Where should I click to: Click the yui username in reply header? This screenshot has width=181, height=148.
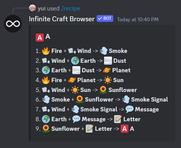coord(42,9)
